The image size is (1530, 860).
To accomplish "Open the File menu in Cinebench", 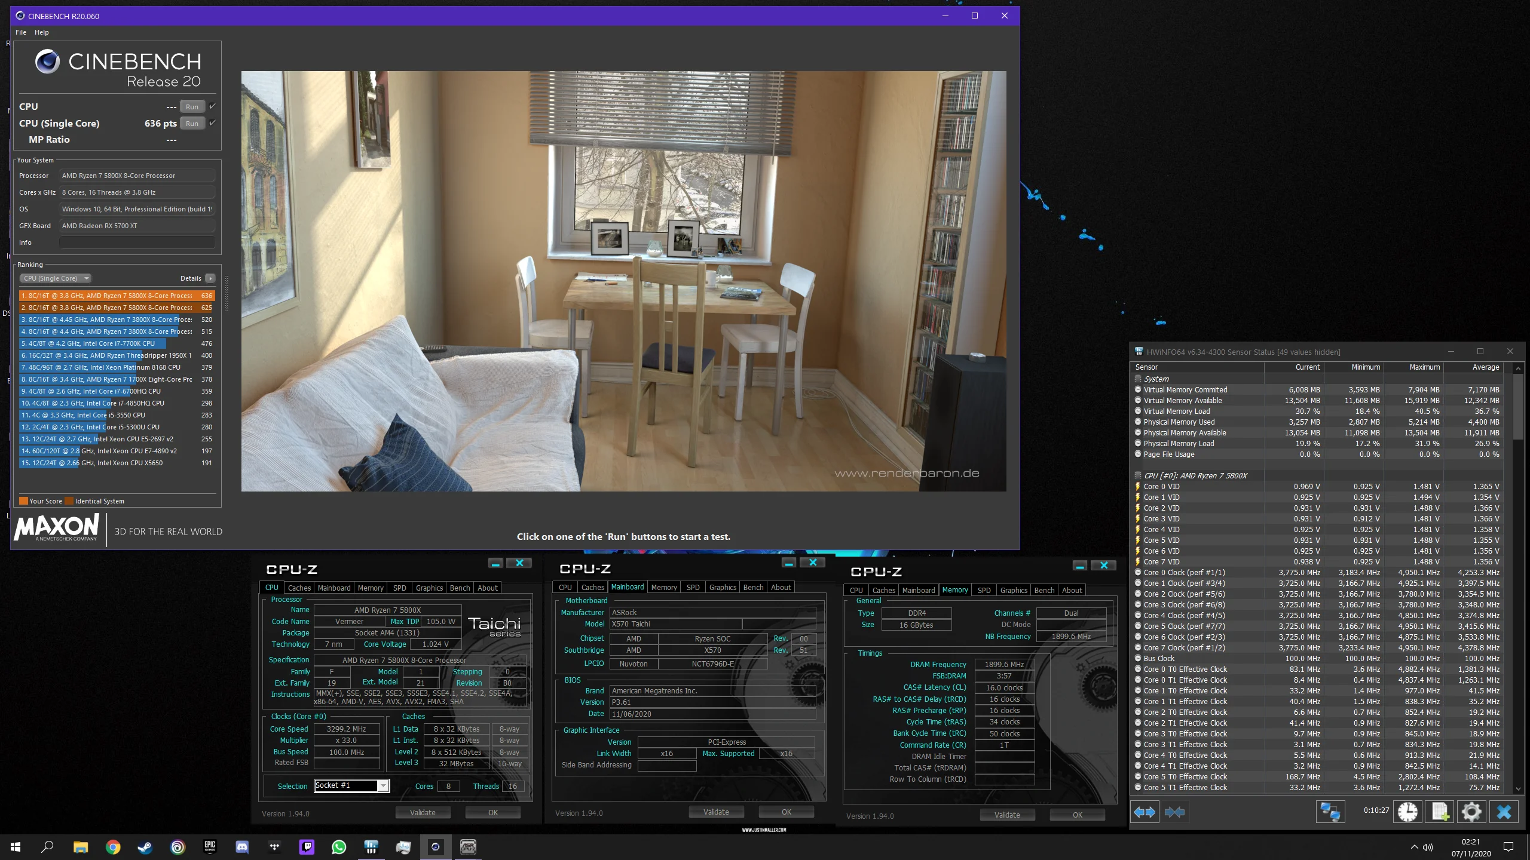I will point(21,32).
